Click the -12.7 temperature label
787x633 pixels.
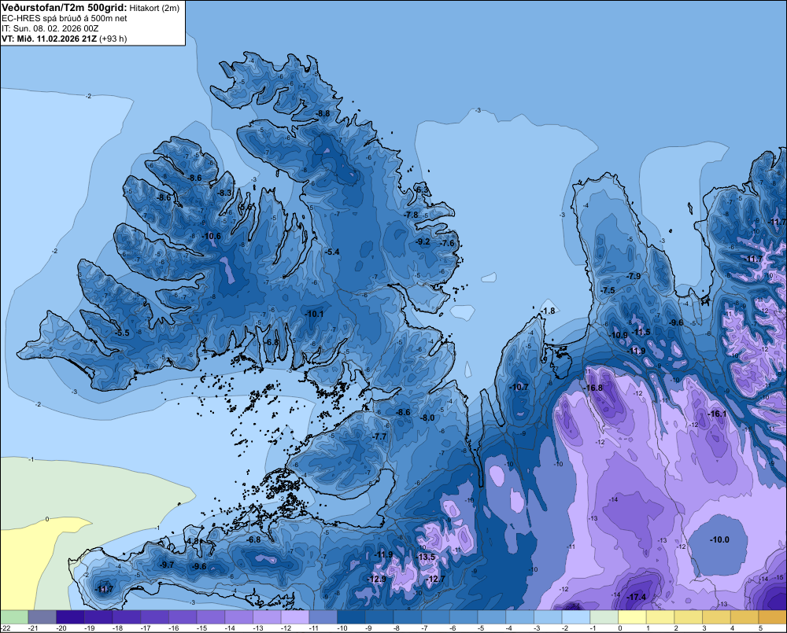point(435,579)
